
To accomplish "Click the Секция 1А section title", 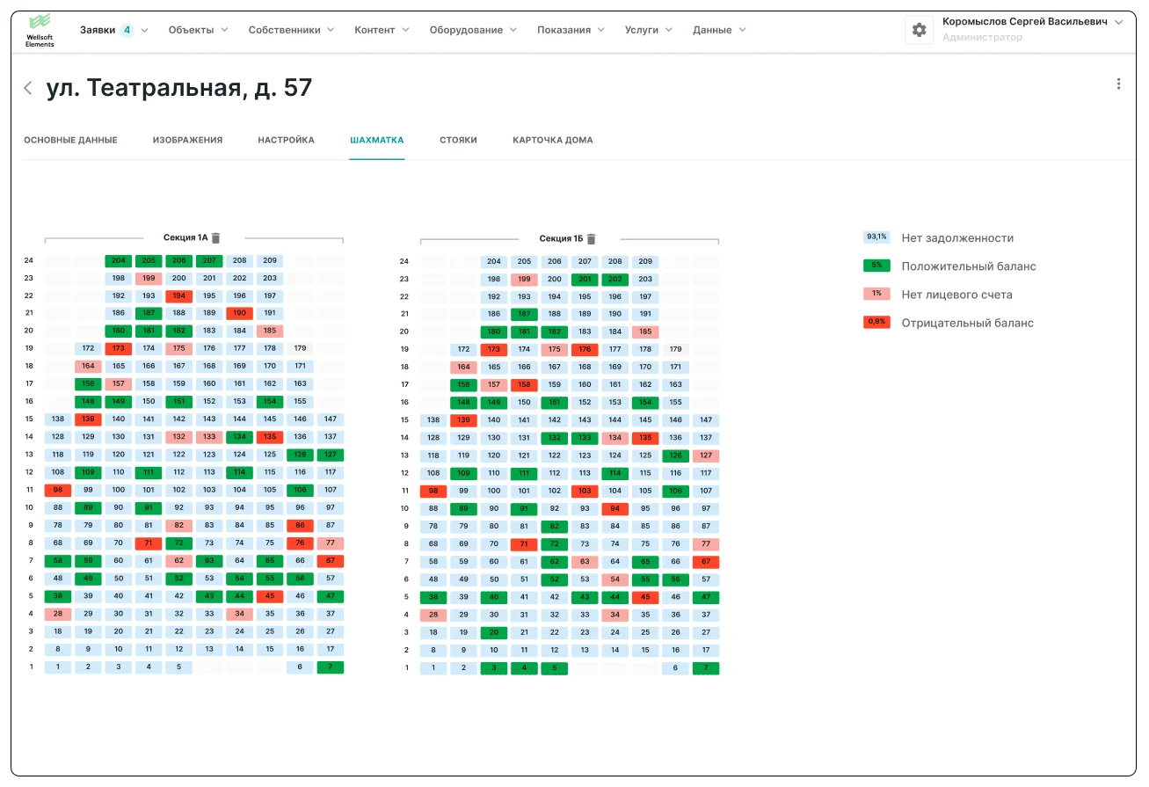I will pos(185,237).
